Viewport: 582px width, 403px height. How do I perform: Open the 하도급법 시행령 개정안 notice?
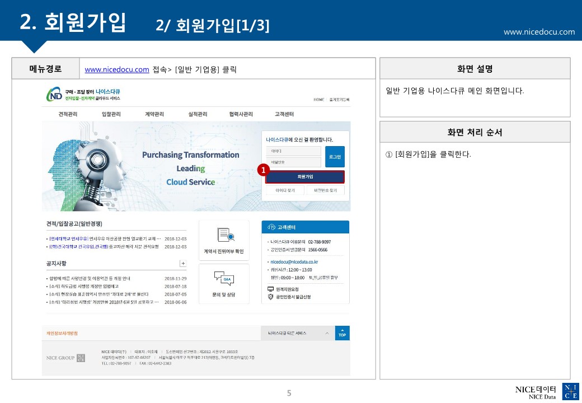[x=84, y=287]
